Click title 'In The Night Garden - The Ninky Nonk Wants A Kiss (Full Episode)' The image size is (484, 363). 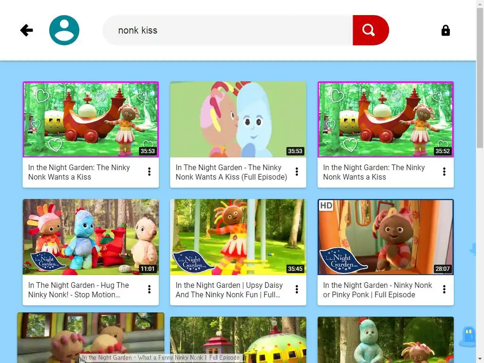[x=232, y=172]
